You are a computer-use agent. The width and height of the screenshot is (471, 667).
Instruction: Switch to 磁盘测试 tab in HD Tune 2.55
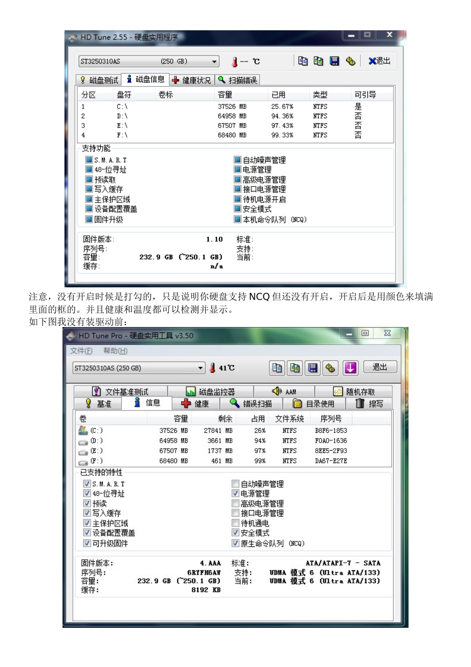[98, 80]
